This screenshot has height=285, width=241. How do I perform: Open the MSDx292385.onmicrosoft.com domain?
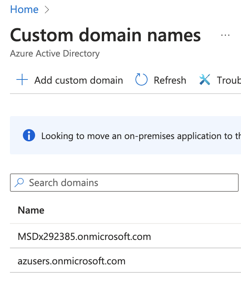pyautogui.click(x=84, y=236)
